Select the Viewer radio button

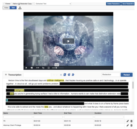(x=4, y=4)
